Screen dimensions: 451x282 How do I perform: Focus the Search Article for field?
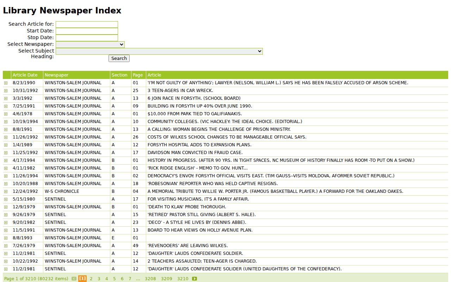(87, 24)
